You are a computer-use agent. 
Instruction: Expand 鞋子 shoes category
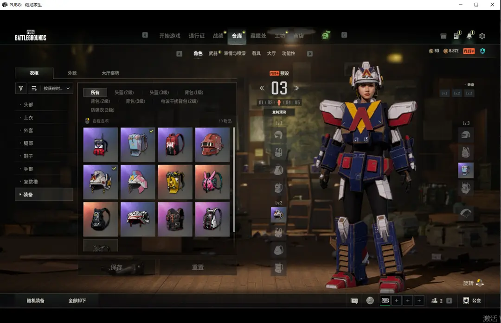pyautogui.click(x=44, y=156)
